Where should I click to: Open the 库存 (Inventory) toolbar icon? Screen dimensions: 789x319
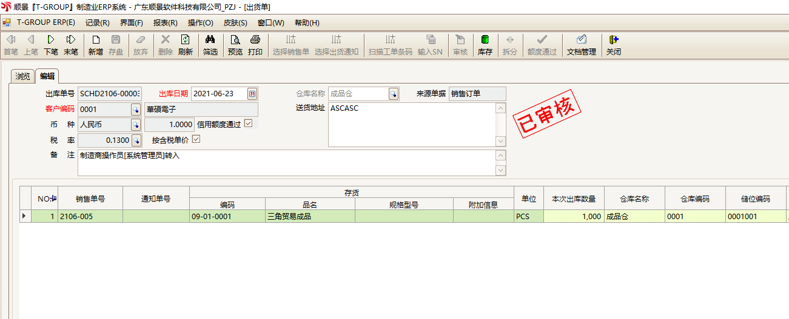485,45
